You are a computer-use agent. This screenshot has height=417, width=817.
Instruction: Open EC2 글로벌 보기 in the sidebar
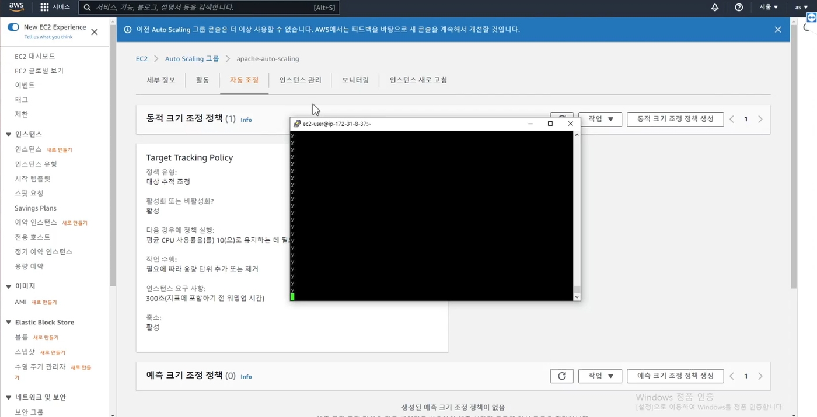pos(39,71)
